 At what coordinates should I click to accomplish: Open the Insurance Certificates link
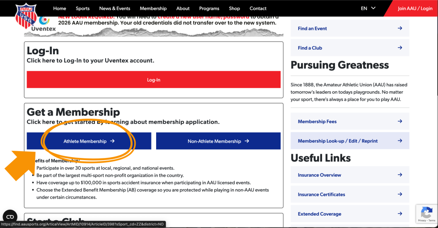(321, 194)
